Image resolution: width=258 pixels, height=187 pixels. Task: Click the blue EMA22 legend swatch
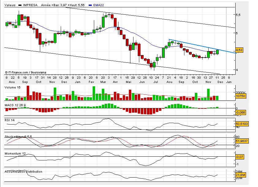point(90,5)
